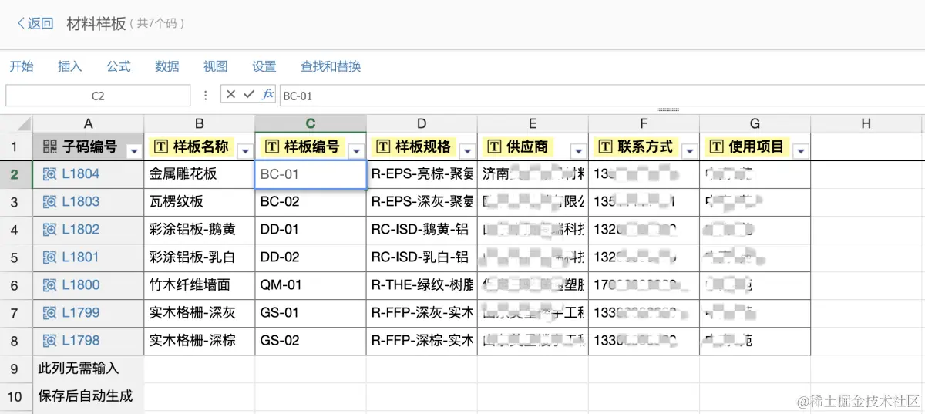Screen dimensions: 925x414
Task: Click the text type icon beside 供应商
Action: pos(494,146)
